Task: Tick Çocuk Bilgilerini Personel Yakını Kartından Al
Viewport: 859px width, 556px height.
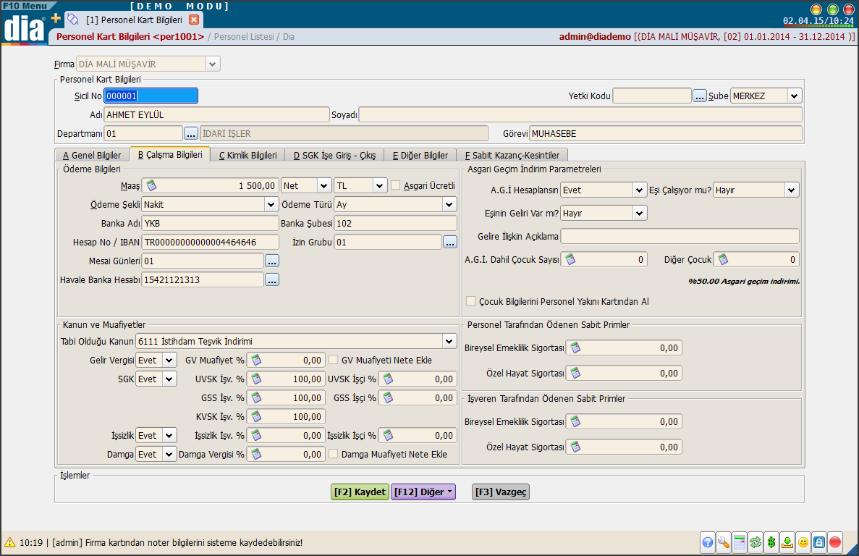Action: pos(470,301)
